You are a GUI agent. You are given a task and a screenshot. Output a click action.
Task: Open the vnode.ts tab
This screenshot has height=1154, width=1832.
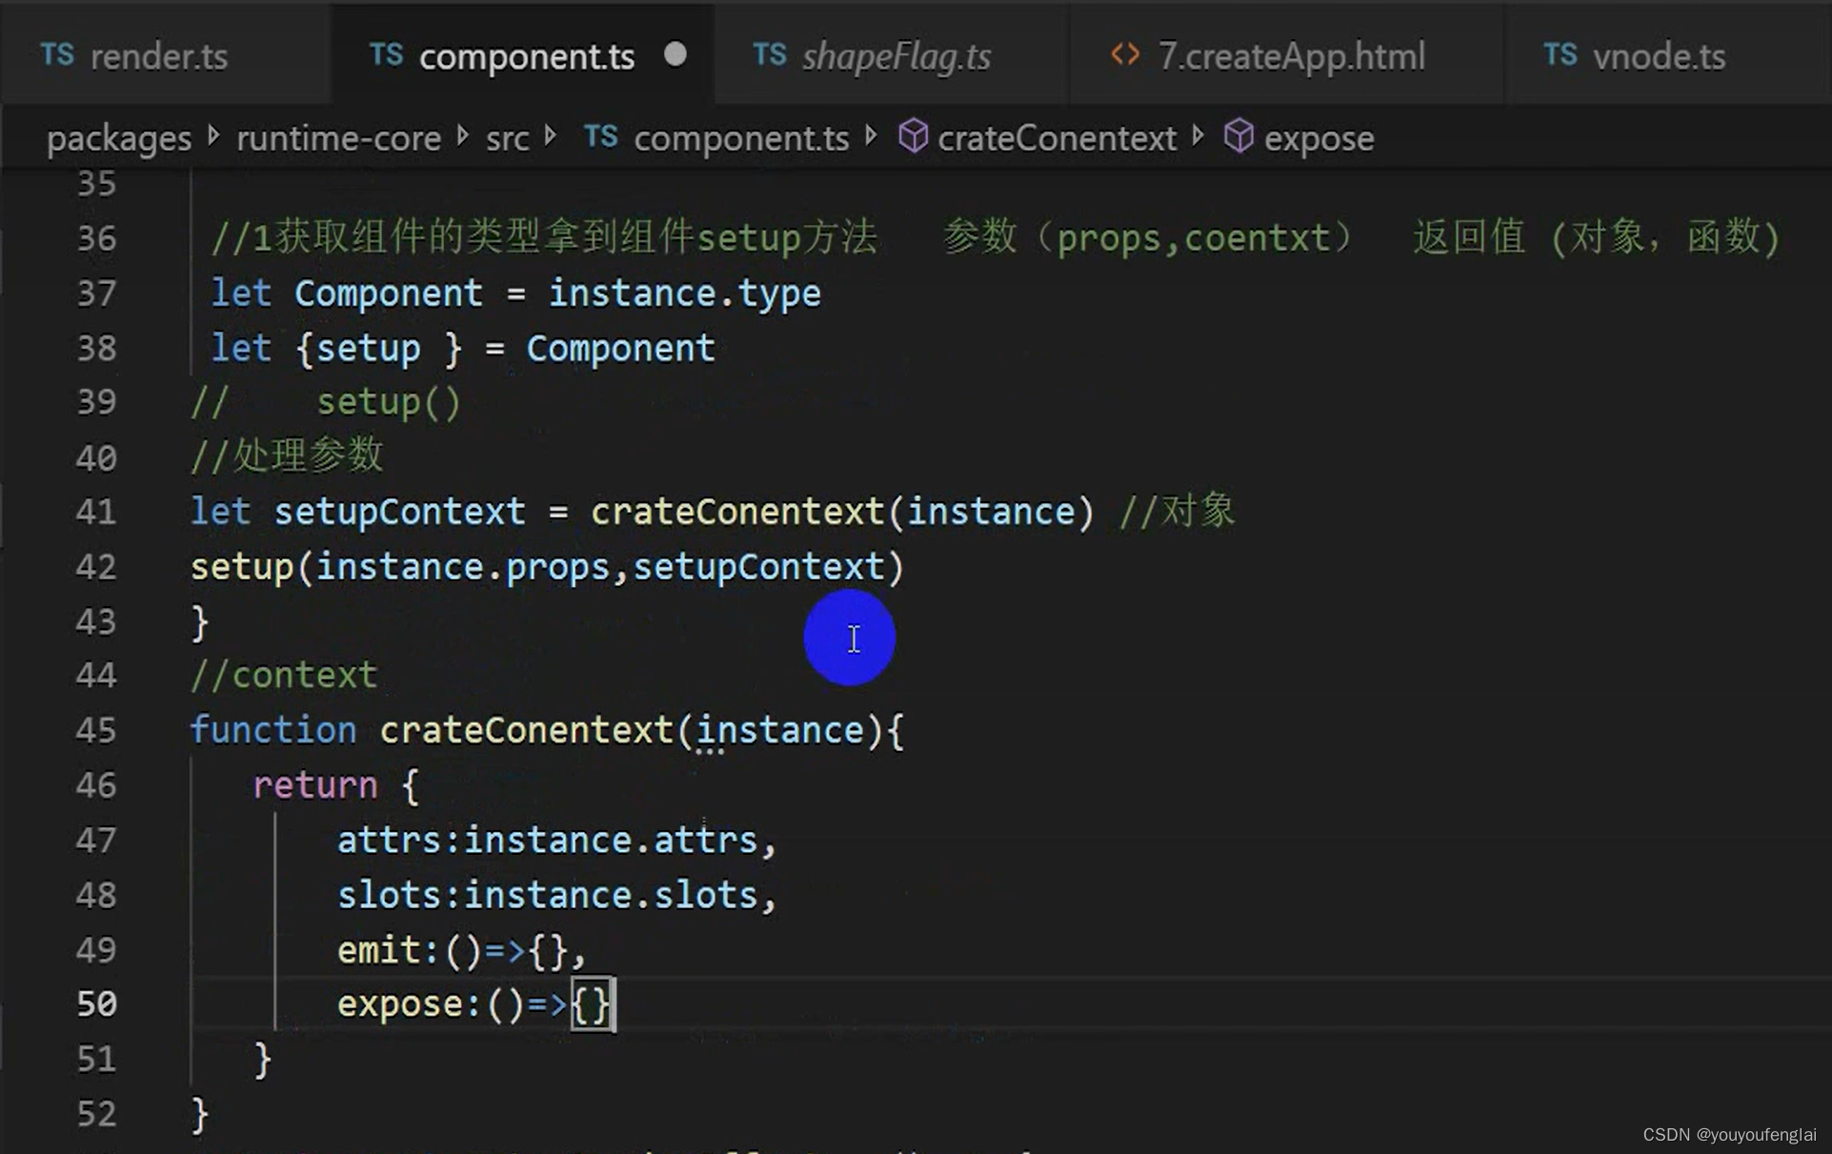1659,56
